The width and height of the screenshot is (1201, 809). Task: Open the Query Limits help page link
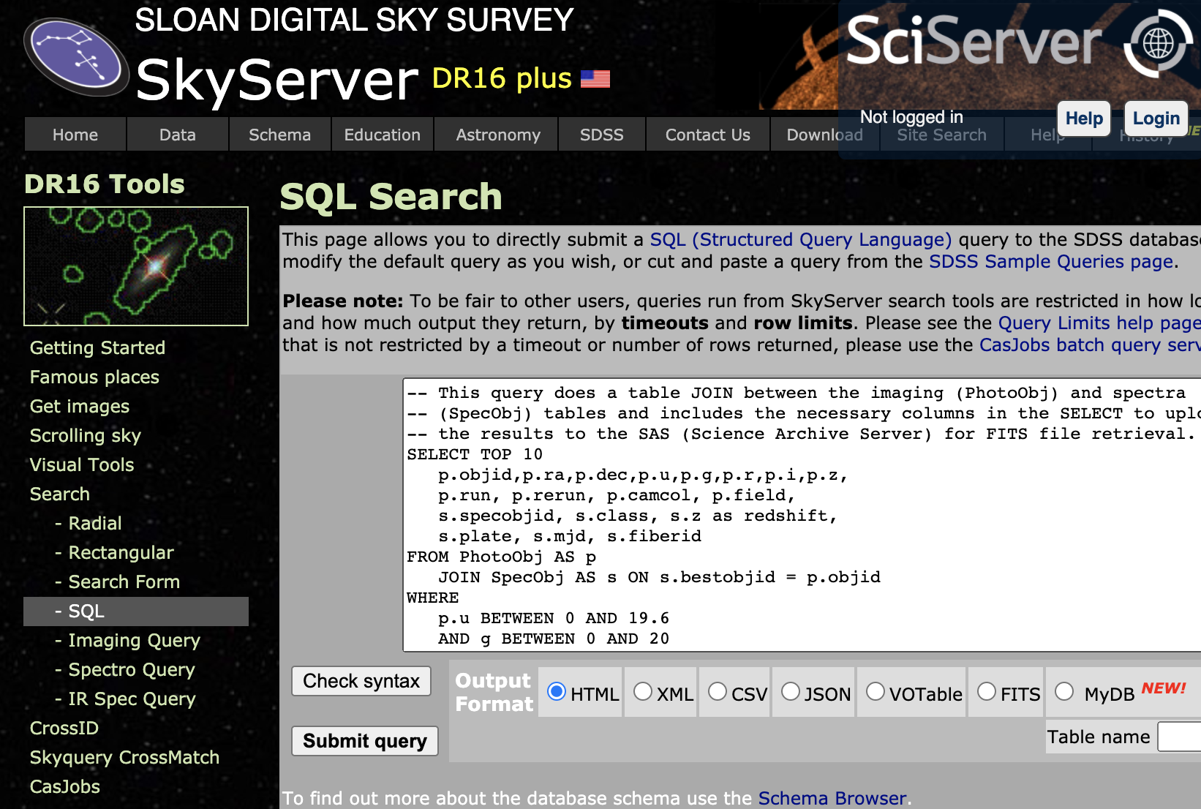tap(1099, 323)
